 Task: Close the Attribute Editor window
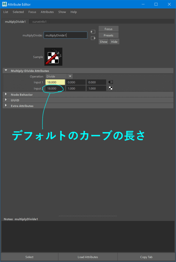pyautogui.click(x=169, y=4)
